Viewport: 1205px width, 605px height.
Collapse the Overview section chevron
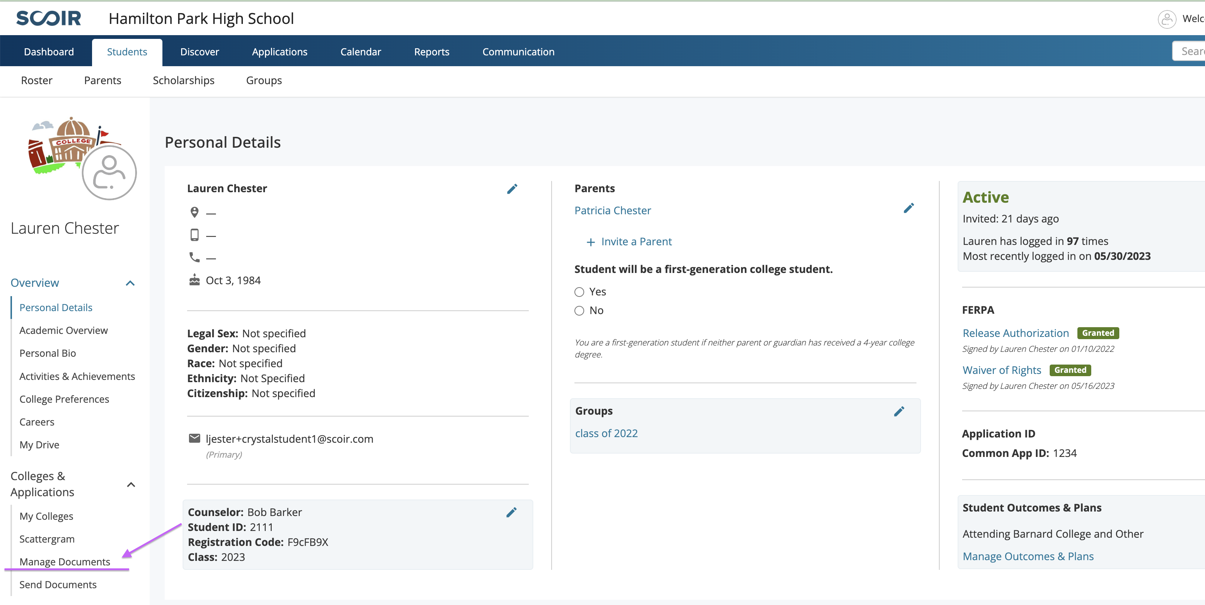coord(131,283)
